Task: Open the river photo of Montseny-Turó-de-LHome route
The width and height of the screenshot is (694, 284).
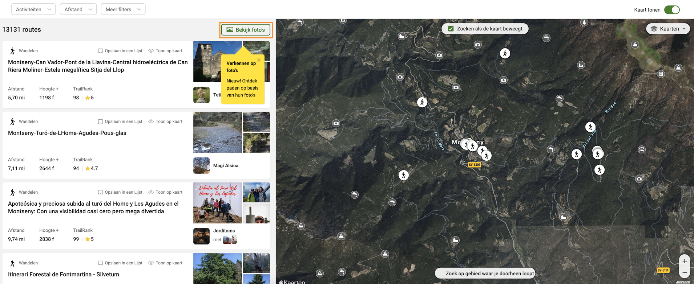Action: 217,132
